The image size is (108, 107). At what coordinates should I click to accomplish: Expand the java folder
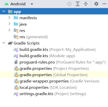pyautogui.click(x=9, y=24)
